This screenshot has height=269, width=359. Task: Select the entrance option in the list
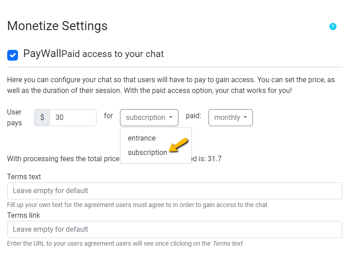tap(142, 138)
